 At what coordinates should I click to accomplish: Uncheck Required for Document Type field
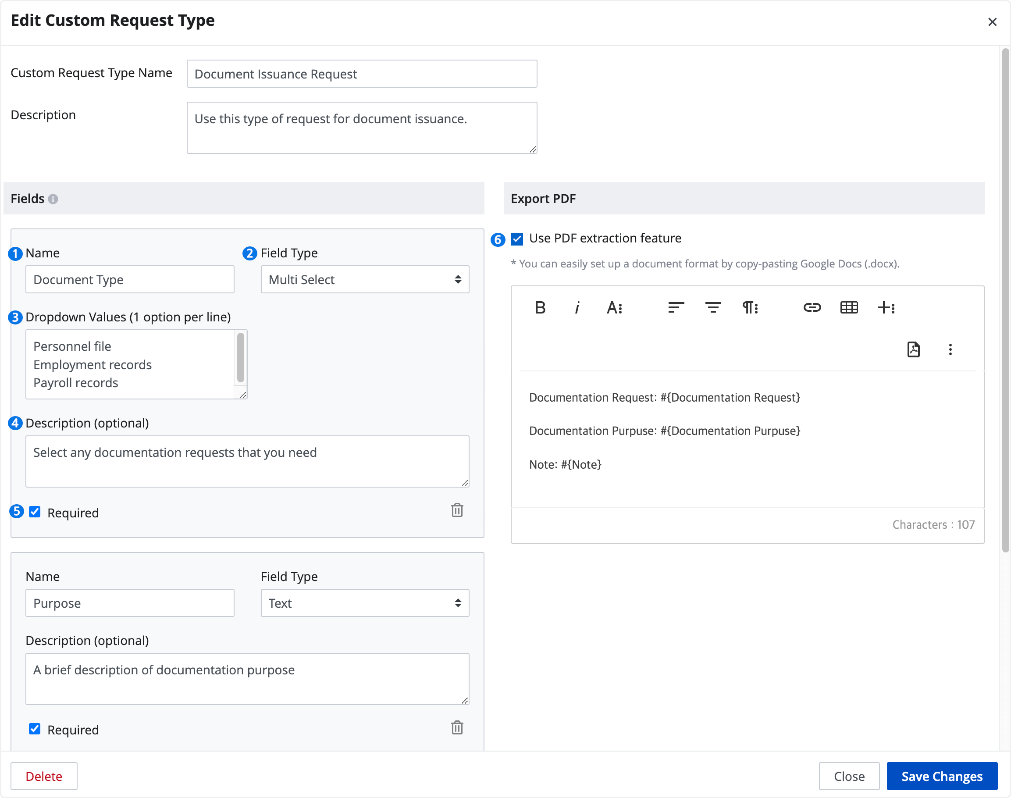tap(35, 512)
